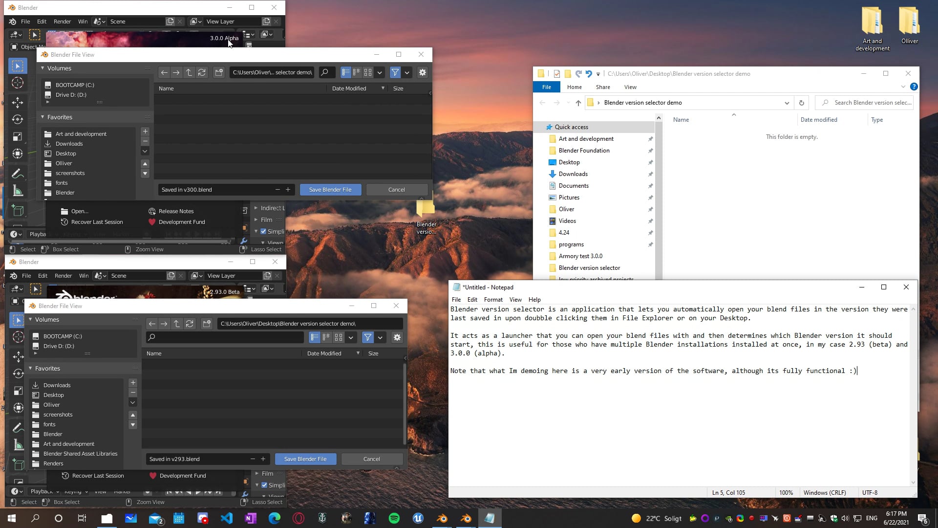Screen dimensions: 938x528
Task: Increment the number in the v300.blend file name
Action: [x=288, y=190]
